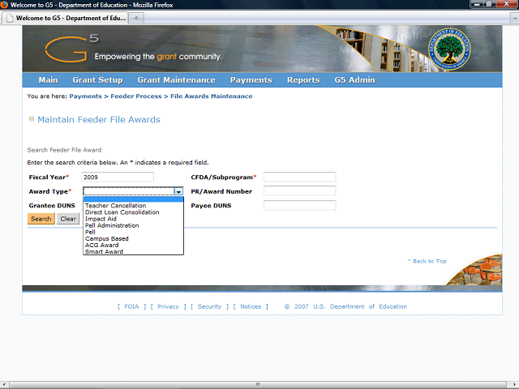Image resolution: width=519 pixels, height=389 pixels.
Task: Open the tab list dropdown arrow
Action: pos(514,19)
